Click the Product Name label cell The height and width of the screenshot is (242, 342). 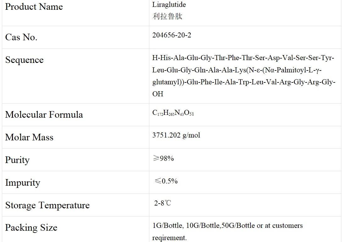tap(34, 7)
